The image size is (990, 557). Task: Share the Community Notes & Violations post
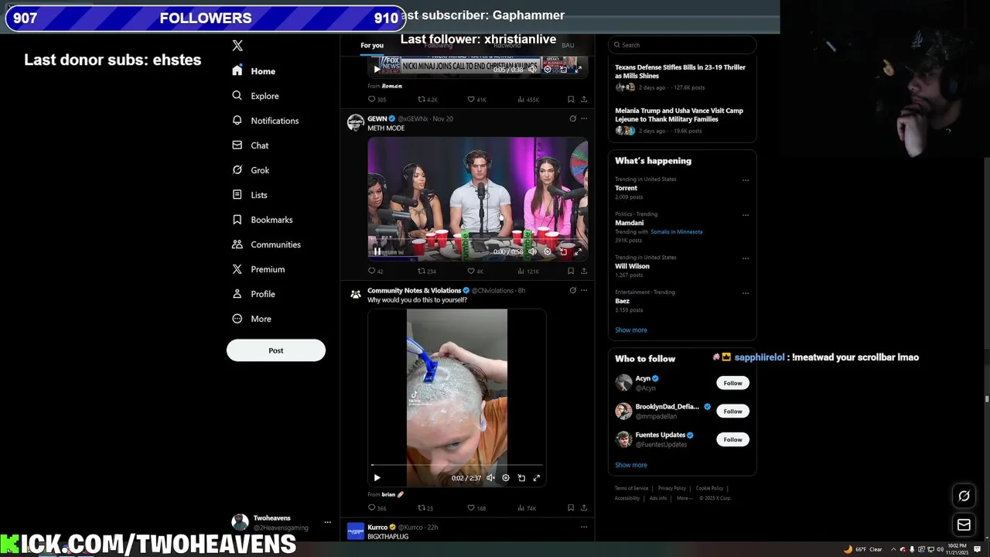pos(584,508)
